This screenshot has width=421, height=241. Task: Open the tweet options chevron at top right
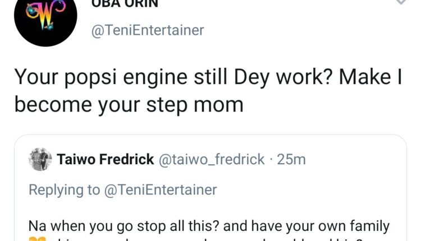pos(414,2)
